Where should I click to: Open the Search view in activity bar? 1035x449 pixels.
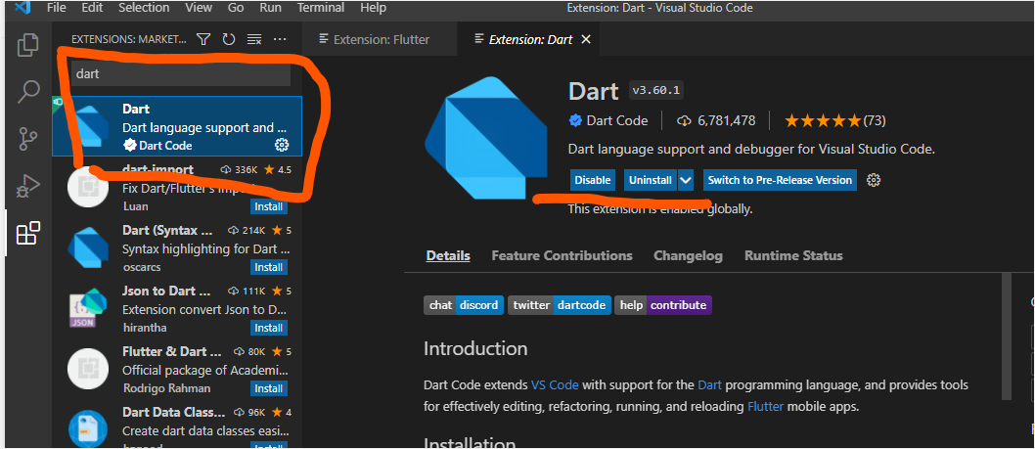[27, 92]
